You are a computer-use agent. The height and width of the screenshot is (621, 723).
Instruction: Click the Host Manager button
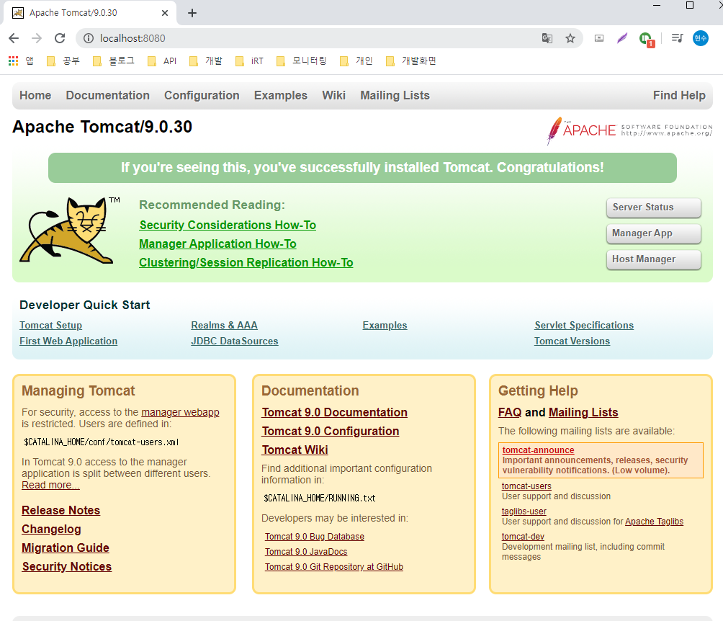(x=653, y=259)
